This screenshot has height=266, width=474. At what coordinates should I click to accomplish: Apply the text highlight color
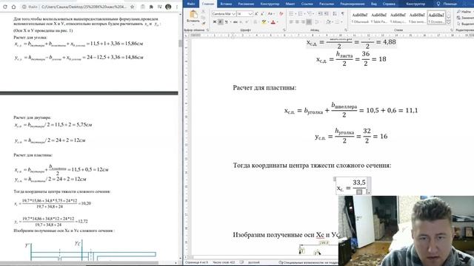(x=264, y=22)
